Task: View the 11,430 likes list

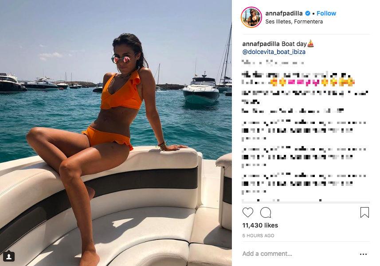Action: coord(260,225)
